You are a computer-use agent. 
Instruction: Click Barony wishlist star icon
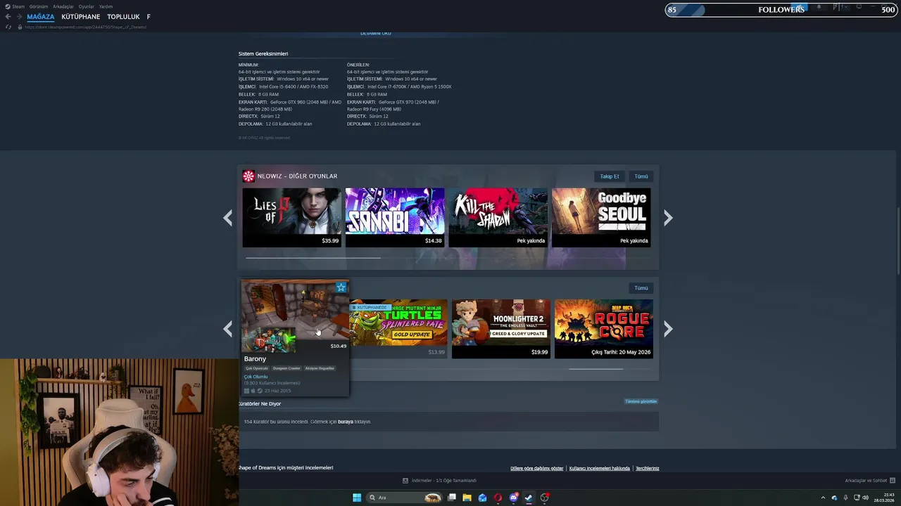coord(341,287)
